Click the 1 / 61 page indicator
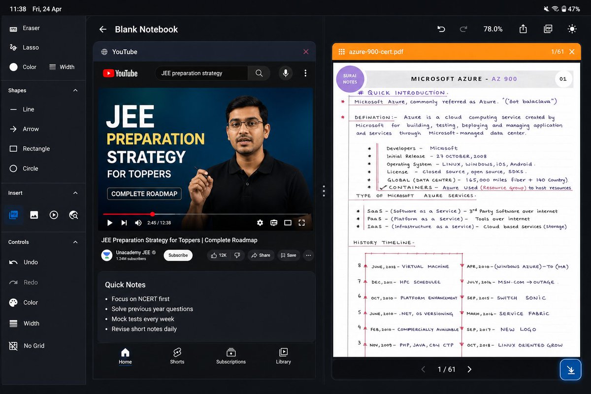The height and width of the screenshot is (394, 591). point(447,369)
